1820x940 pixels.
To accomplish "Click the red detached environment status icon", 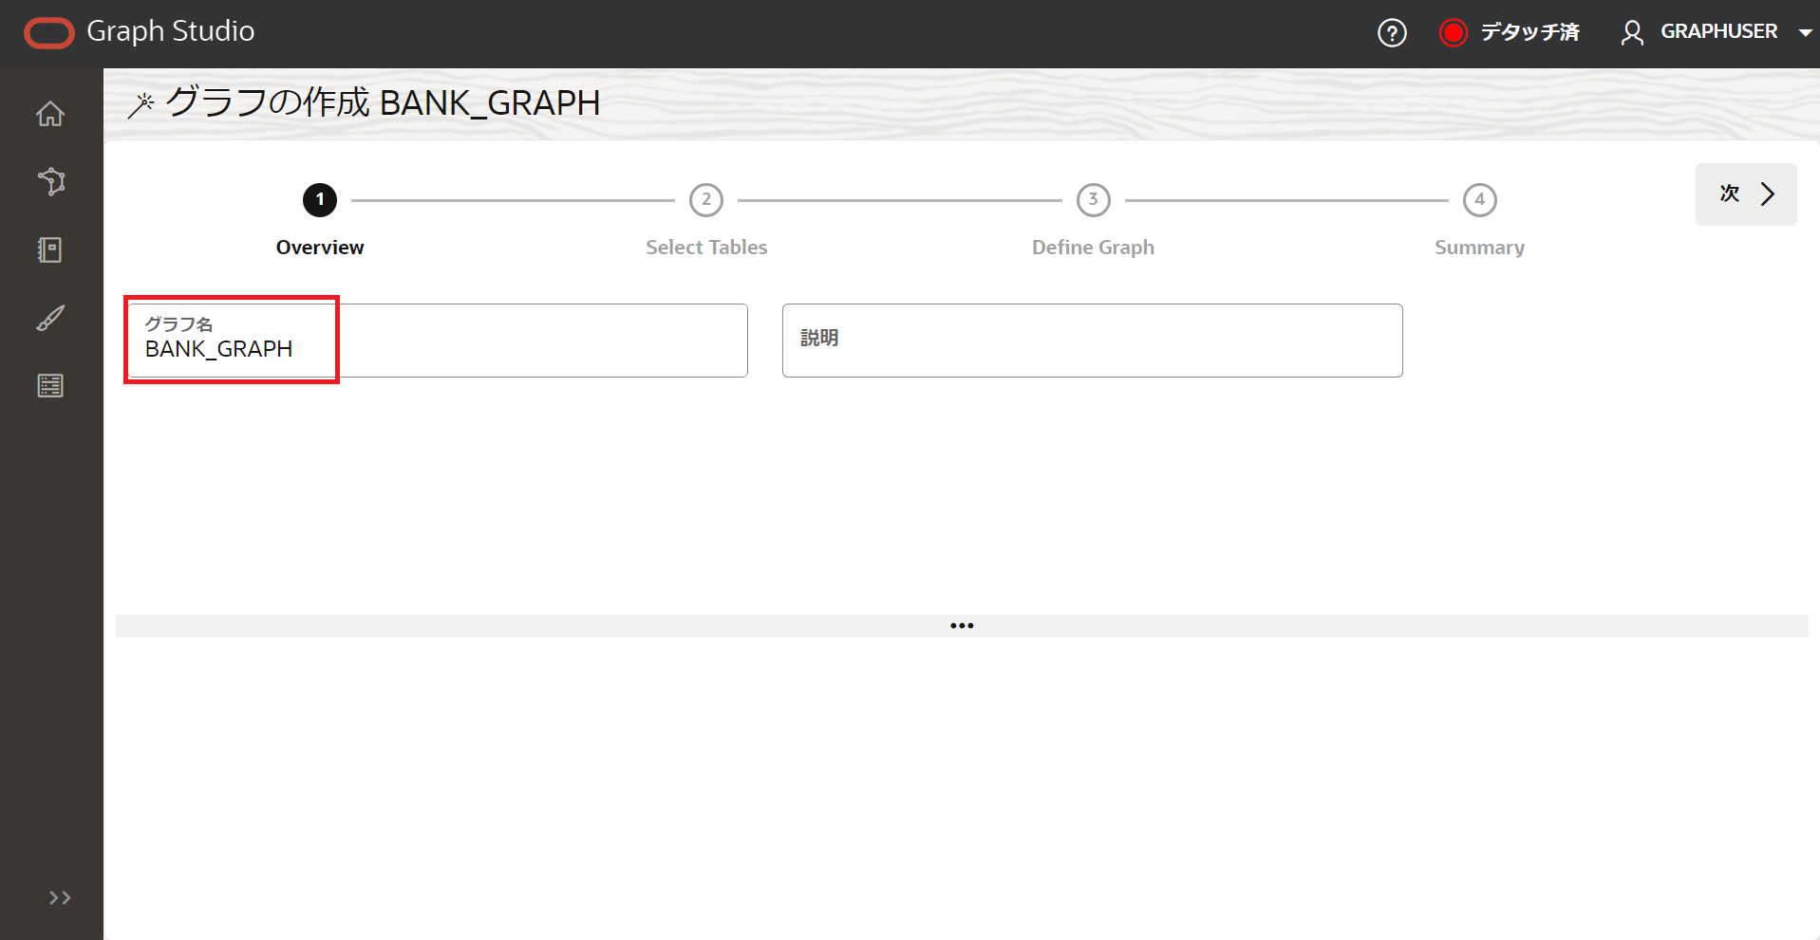I will [x=1453, y=33].
